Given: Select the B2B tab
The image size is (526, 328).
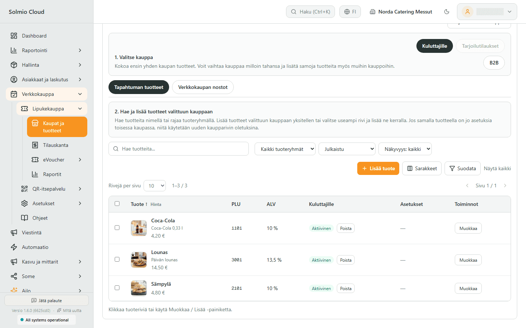Looking at the screenshot, I should (x=494, y=63).
